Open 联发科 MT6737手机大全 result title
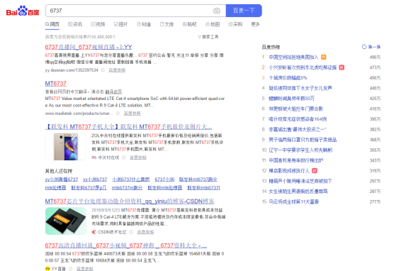 point(129,127)
